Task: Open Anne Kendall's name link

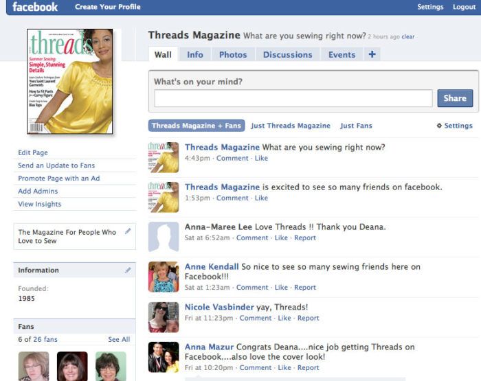Action: (212, 266)
